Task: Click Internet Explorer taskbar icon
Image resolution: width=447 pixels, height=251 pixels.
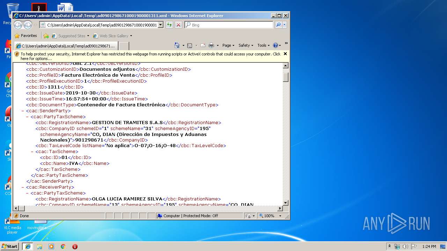Action: click(28, 246)
